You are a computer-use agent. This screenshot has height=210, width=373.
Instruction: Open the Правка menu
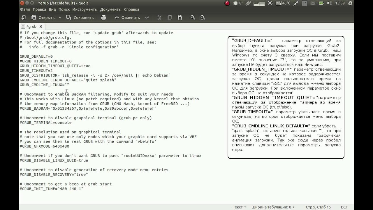click(x=39, y=9)
